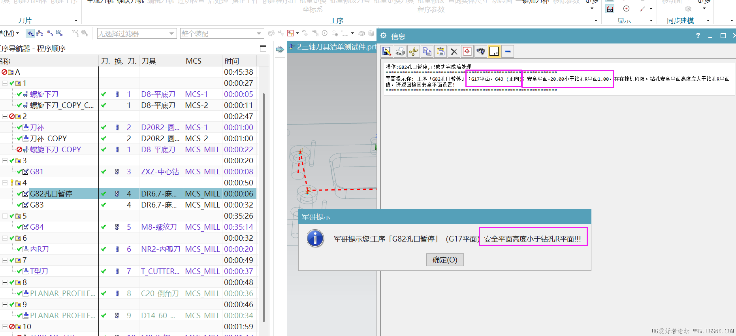
Task: Select the G82孔口暂停 operation row
Action: pos(128,194)
